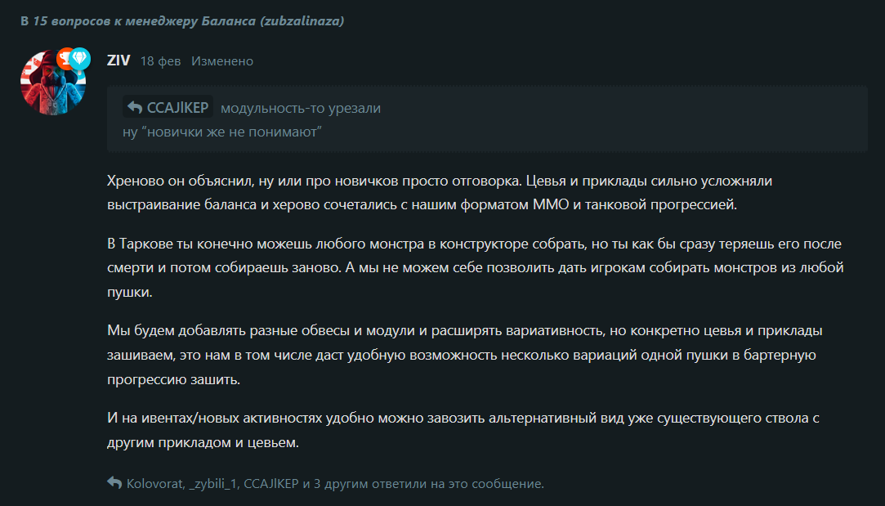885x506 pixels.
Task: Click the blue diamond badge on avatar
Action: pyautogui.click(x=81, y=59)
